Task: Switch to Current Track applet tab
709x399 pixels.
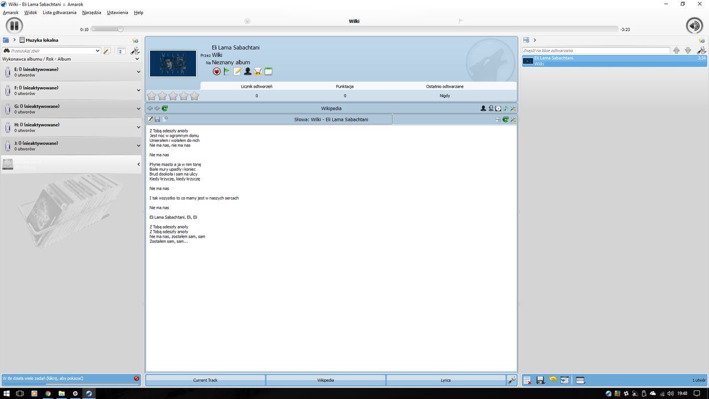Action: tap(205, 380)
